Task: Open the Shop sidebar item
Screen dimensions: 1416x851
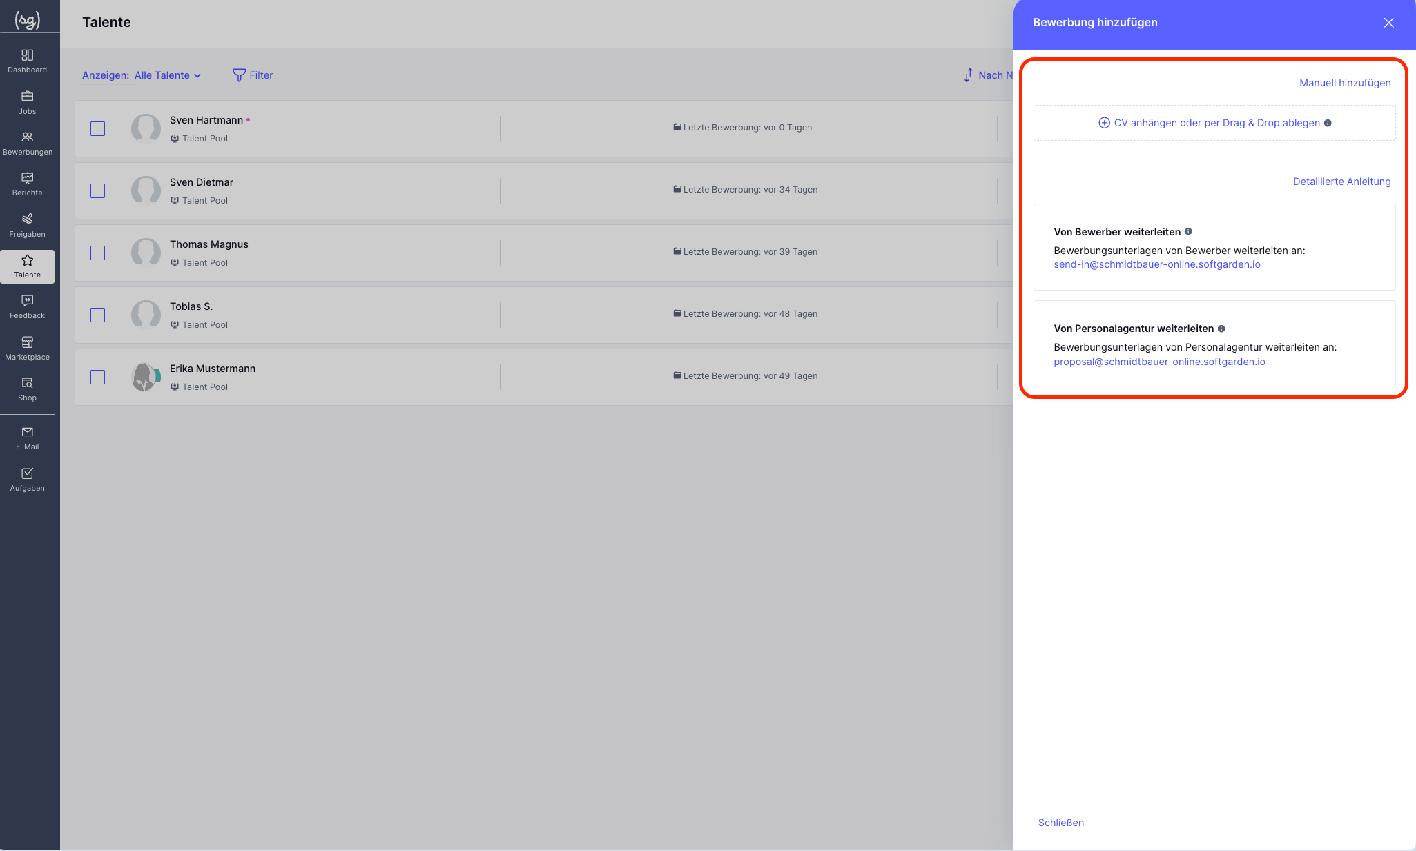Action: [28, 389]
